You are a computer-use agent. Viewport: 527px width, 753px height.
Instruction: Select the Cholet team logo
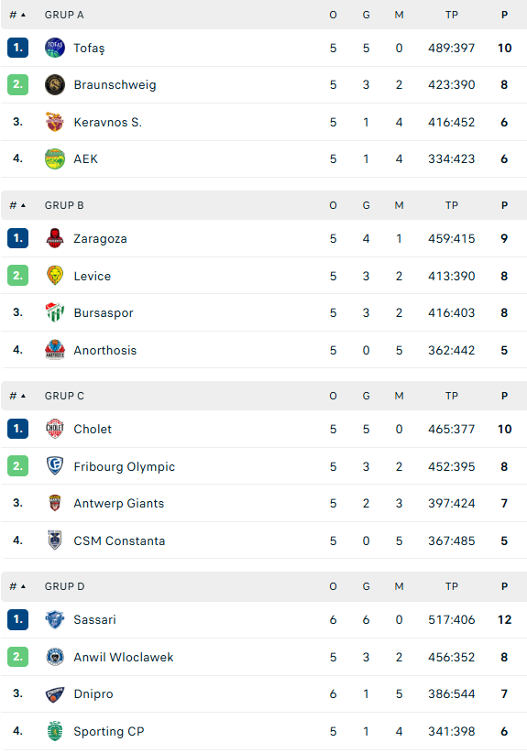[55, 429]
